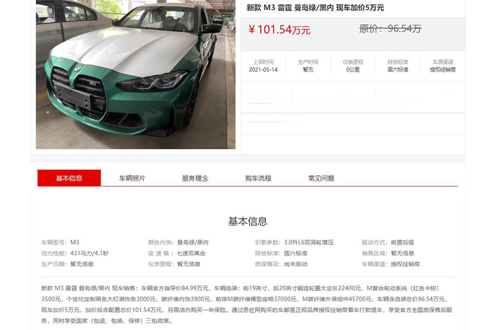Click the 生产时间 暂无 field
Screen dimensions: 496x330
coord(308,66)
